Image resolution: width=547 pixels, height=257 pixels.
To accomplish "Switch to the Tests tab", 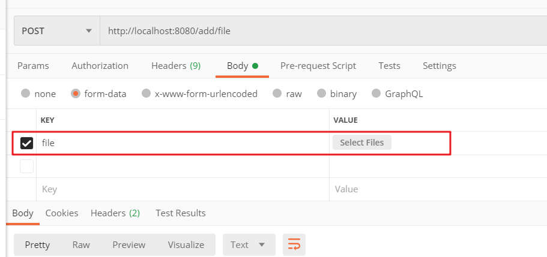I will coord(389,66).
